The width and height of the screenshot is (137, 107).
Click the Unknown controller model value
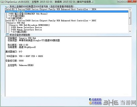[26, 65]
